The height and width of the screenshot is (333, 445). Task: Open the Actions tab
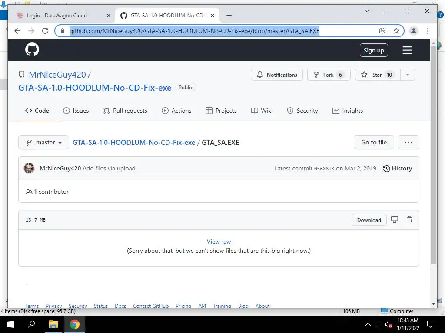tap(176, 111)
